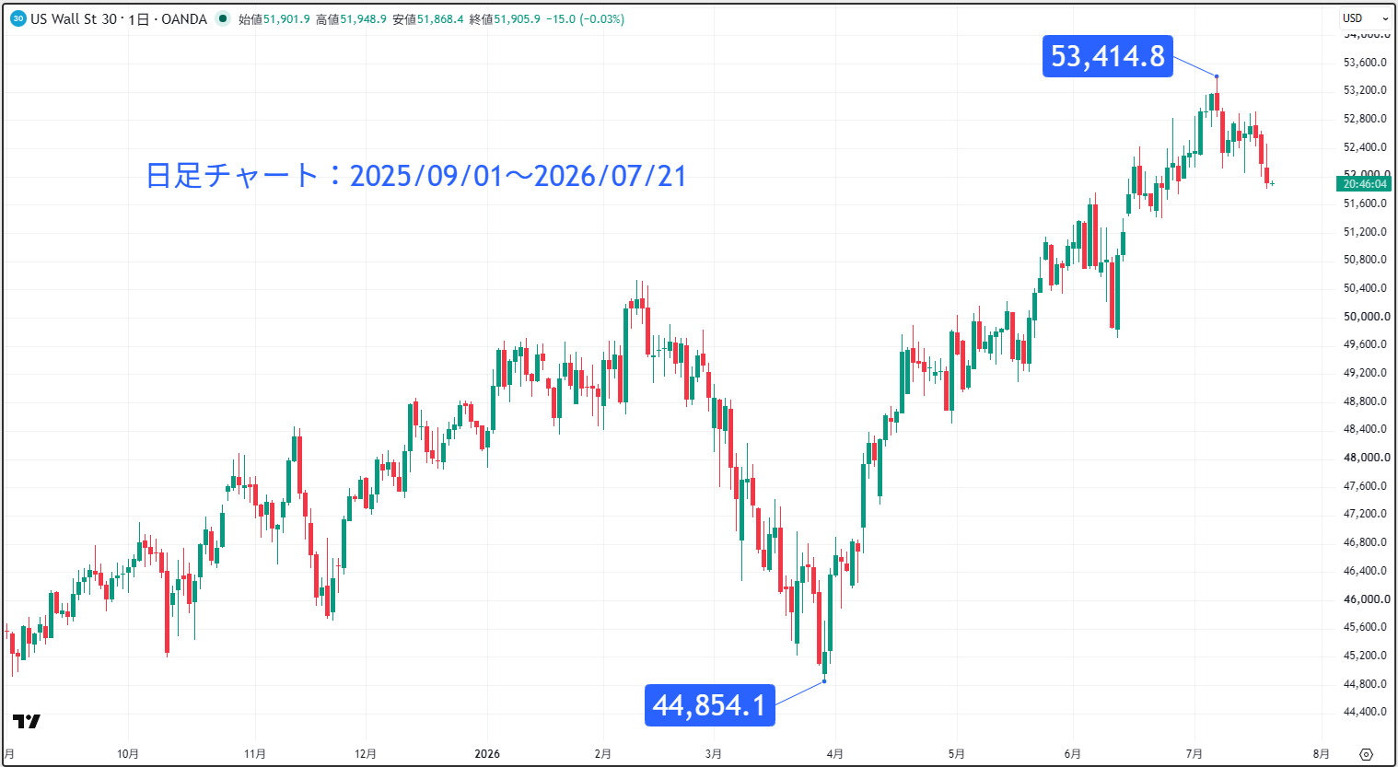
Task: Select the 44,854.1 callout anchor point
Action: point(824,680)
